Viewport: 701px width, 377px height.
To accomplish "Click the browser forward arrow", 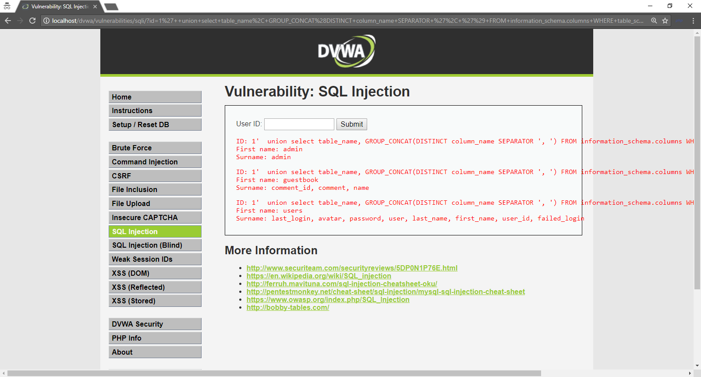I will click(x=20, y=21).
